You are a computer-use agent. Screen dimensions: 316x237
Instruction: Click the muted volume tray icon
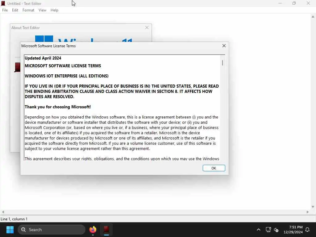pyautogui.click(x=276, y=230)
